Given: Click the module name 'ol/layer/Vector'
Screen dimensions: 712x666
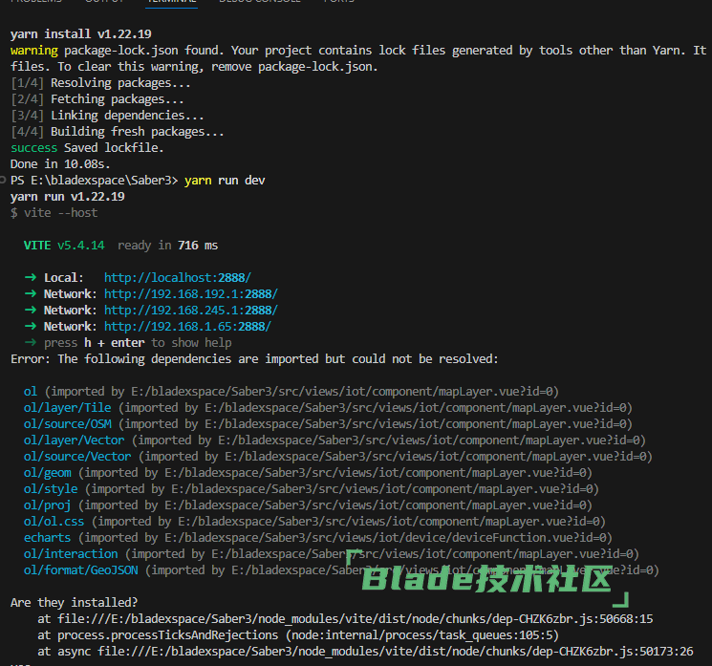Looking at the screenshot, I should tap(74, 440).
